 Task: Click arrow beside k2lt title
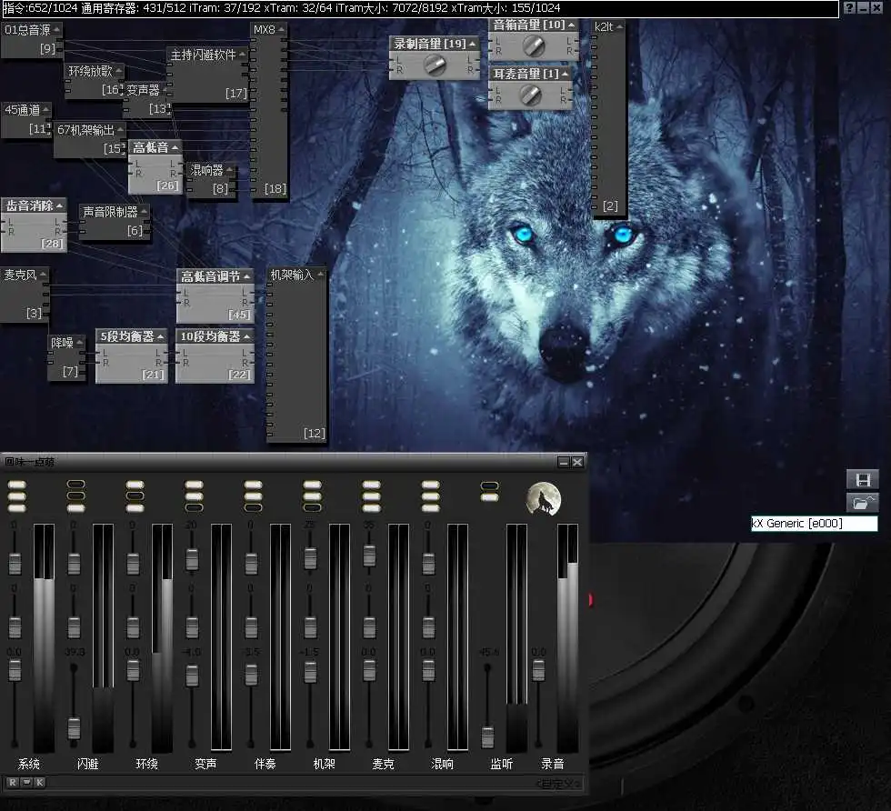[x=619, y=26]
